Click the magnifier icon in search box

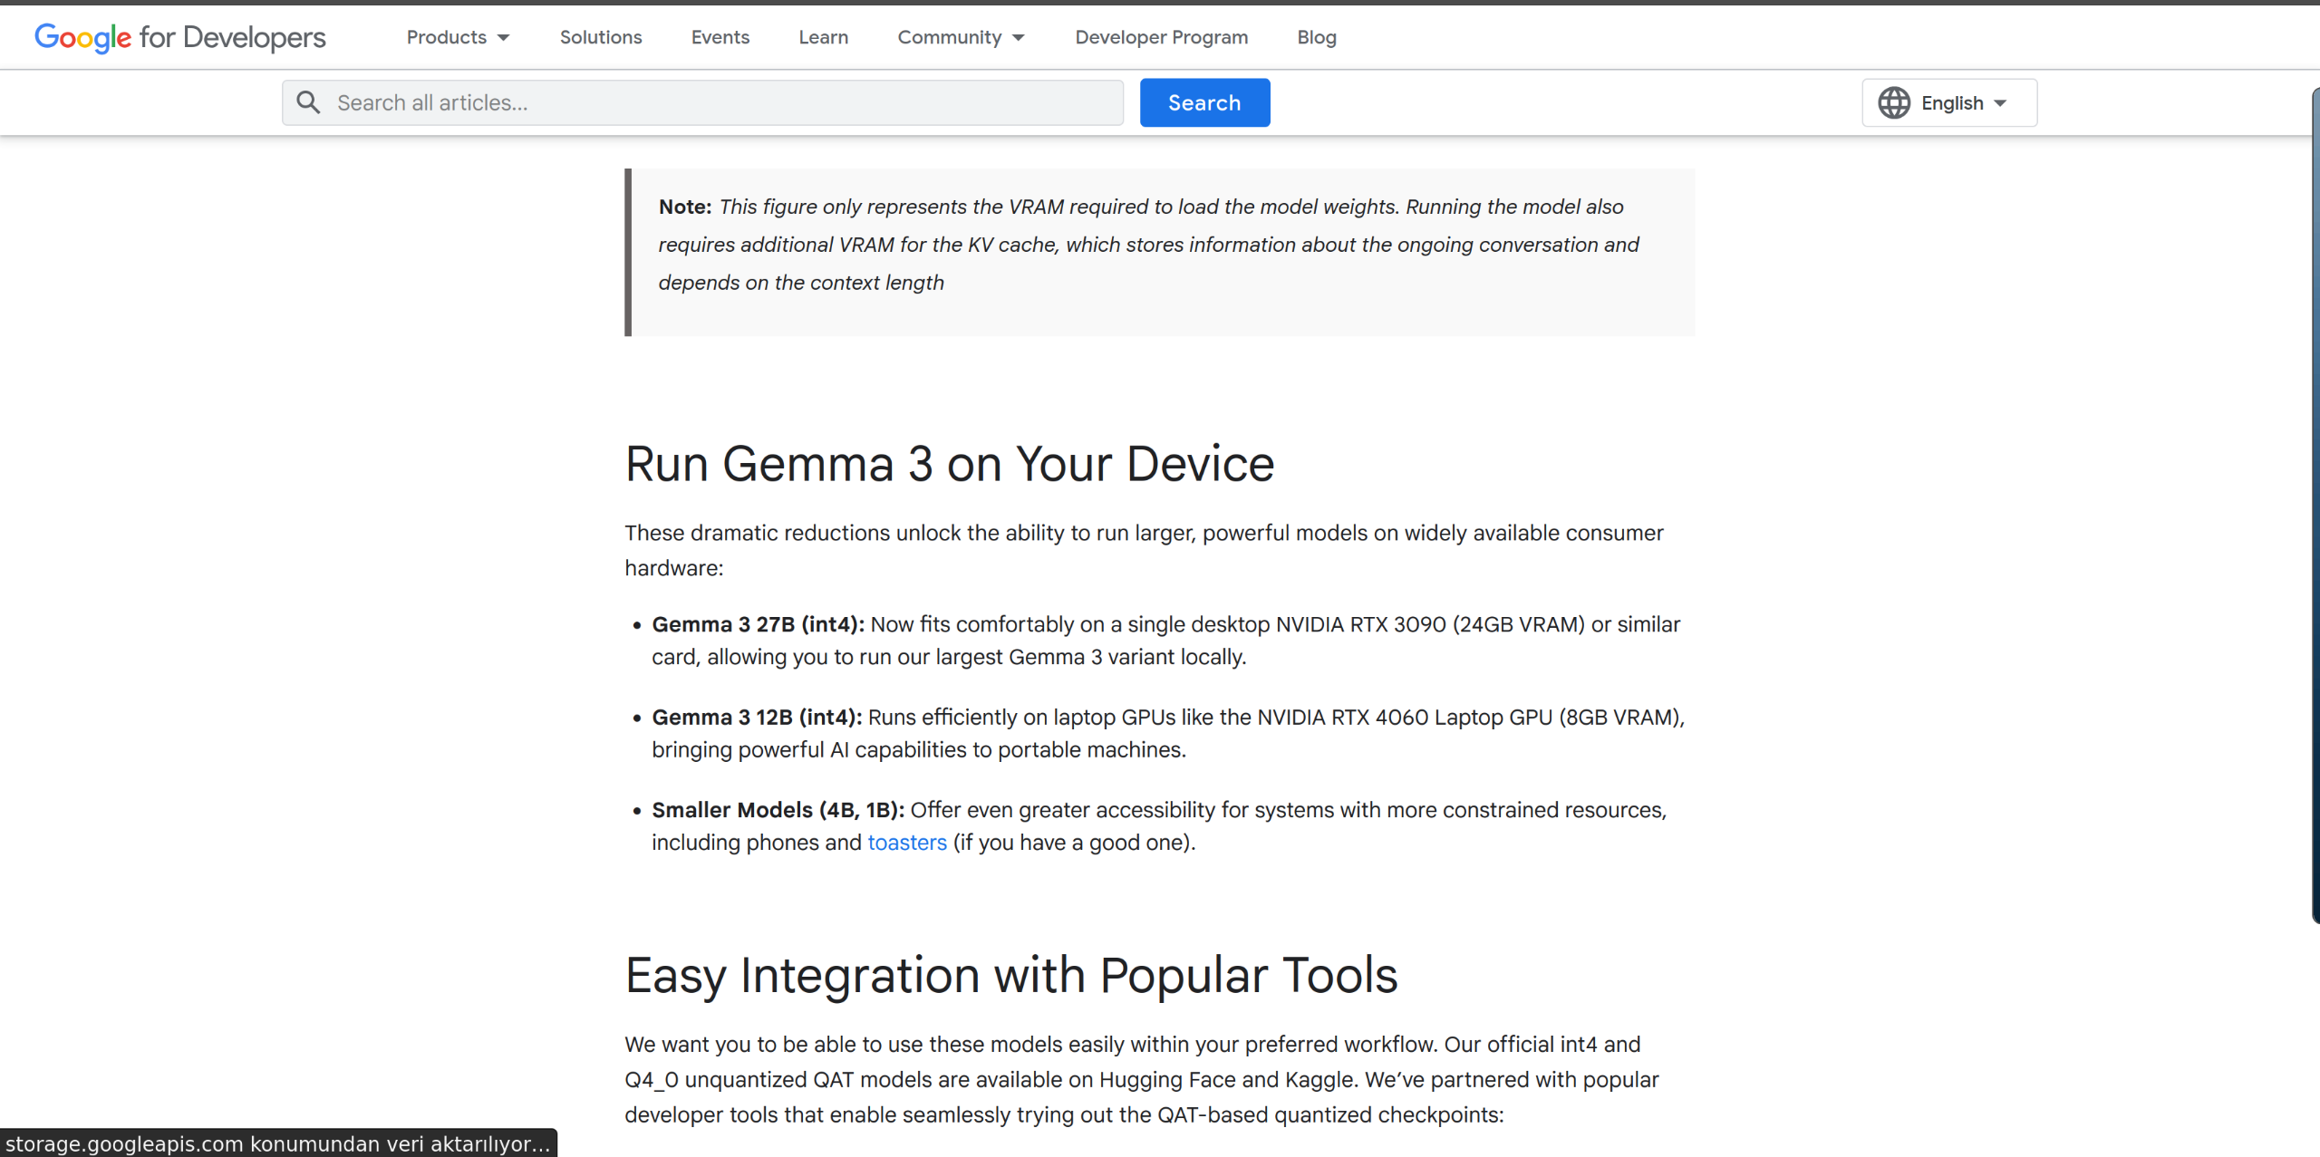click(308, 102)
